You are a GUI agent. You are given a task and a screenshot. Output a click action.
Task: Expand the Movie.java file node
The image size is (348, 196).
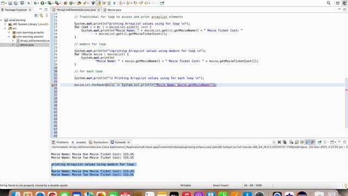point(13,45)
